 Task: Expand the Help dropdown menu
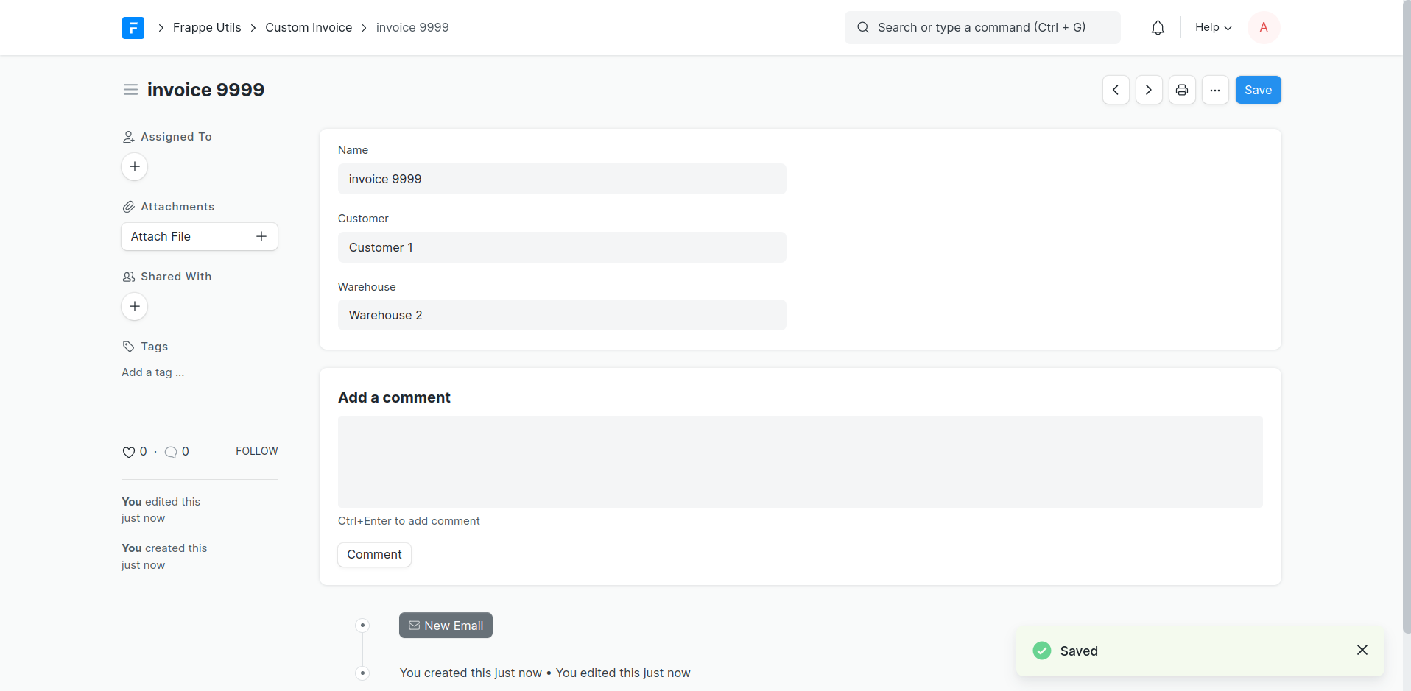[x=1213, y=28]
